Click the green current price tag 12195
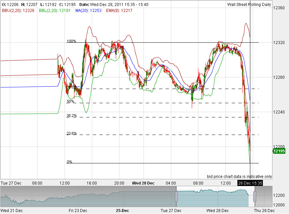 coord(280,151)
